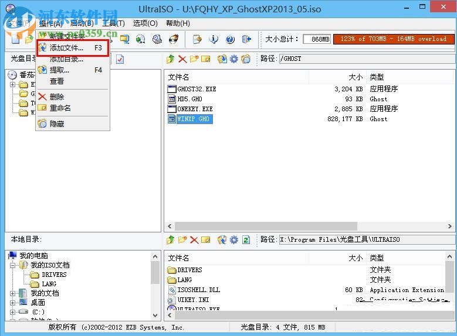The width and height of the screenshot is (457, 336).
Task: Expand the first folder in disc directory tree
Action: [12, 85]
